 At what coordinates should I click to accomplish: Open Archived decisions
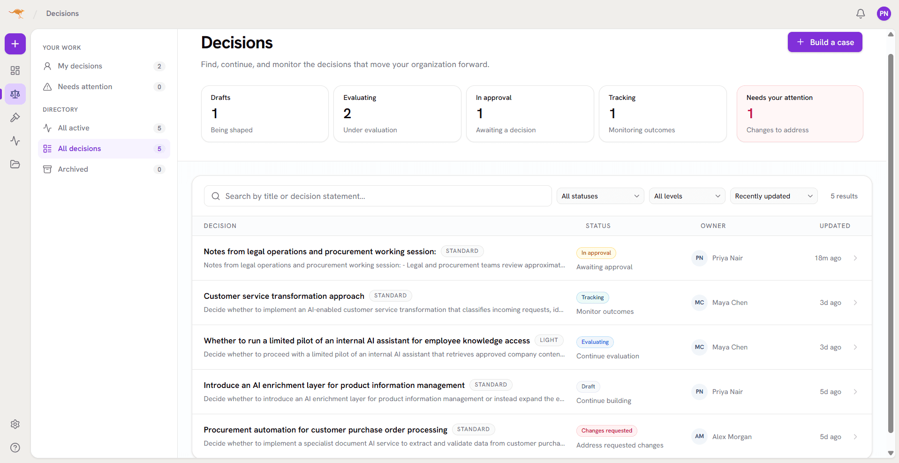(x=104, y=169)
